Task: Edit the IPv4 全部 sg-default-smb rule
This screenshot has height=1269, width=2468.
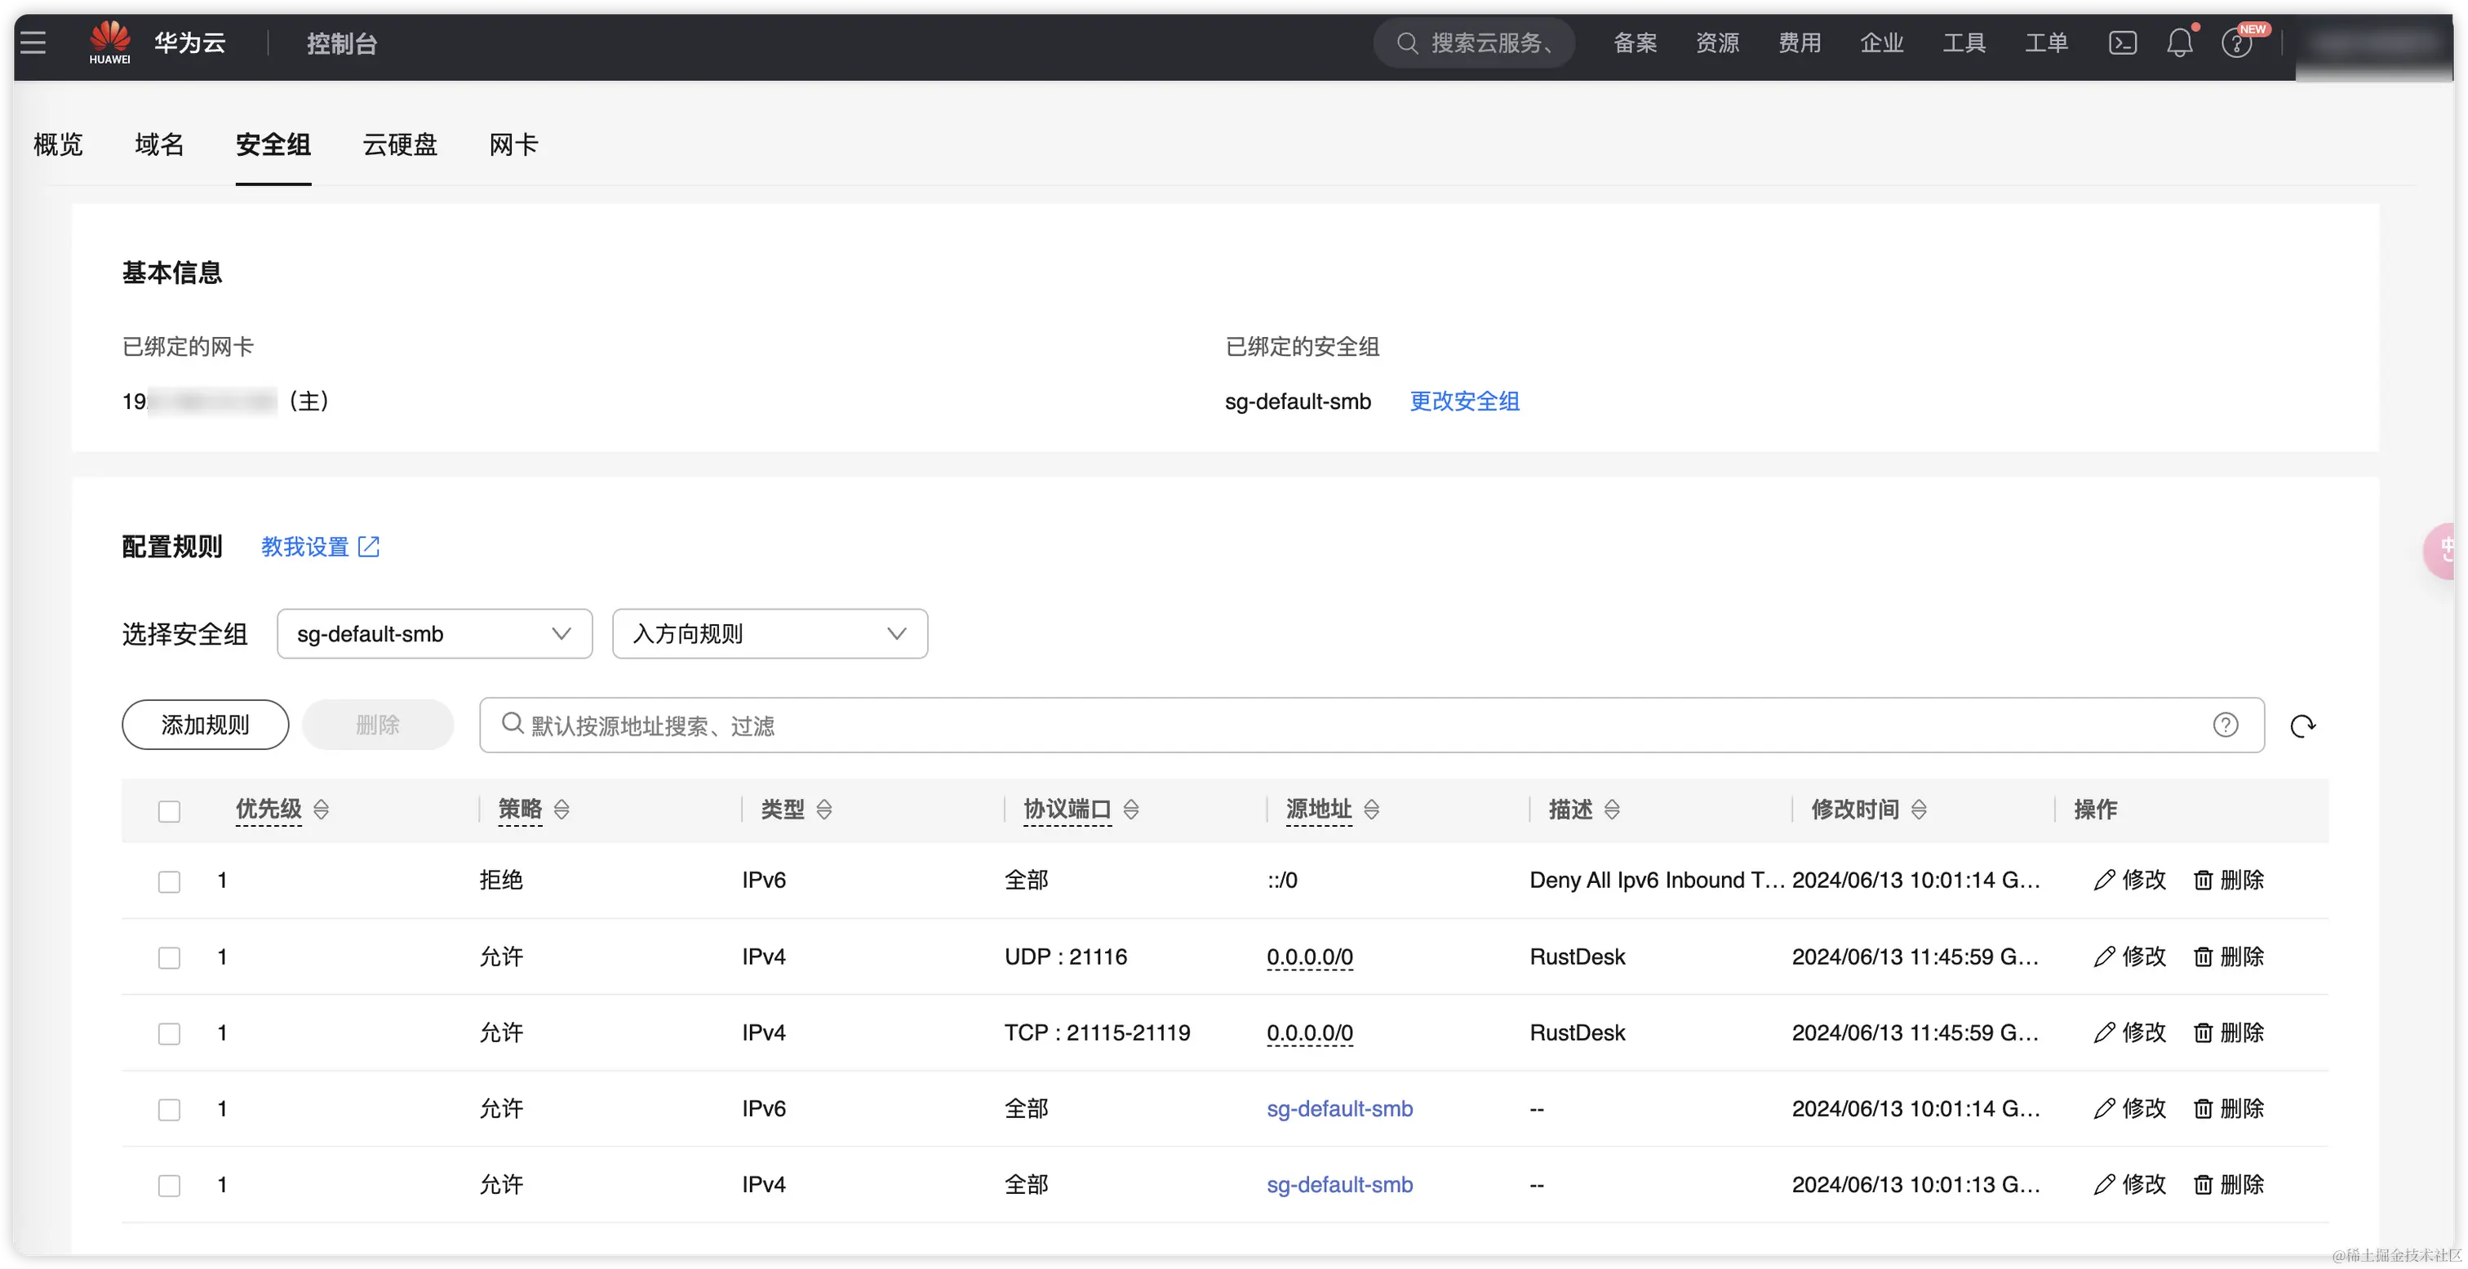Action: pos(2128,1184)
